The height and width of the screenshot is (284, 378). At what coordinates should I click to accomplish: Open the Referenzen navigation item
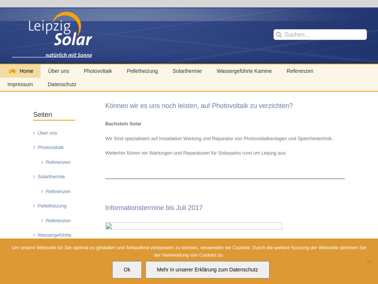[300, 71]
